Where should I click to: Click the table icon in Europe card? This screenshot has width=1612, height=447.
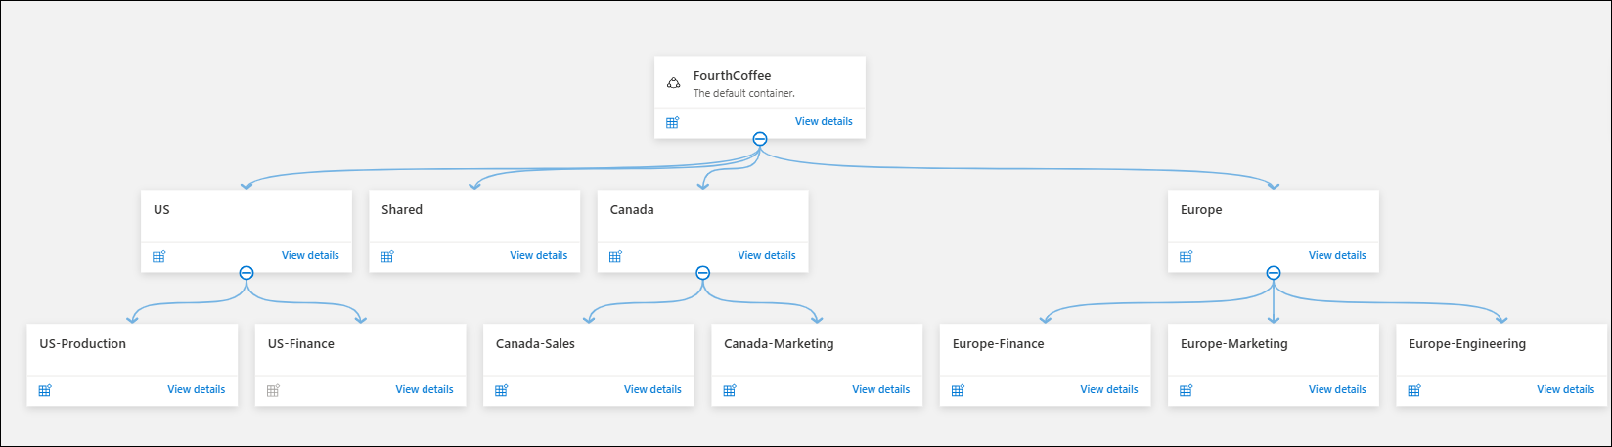[x=1186, y=256]
